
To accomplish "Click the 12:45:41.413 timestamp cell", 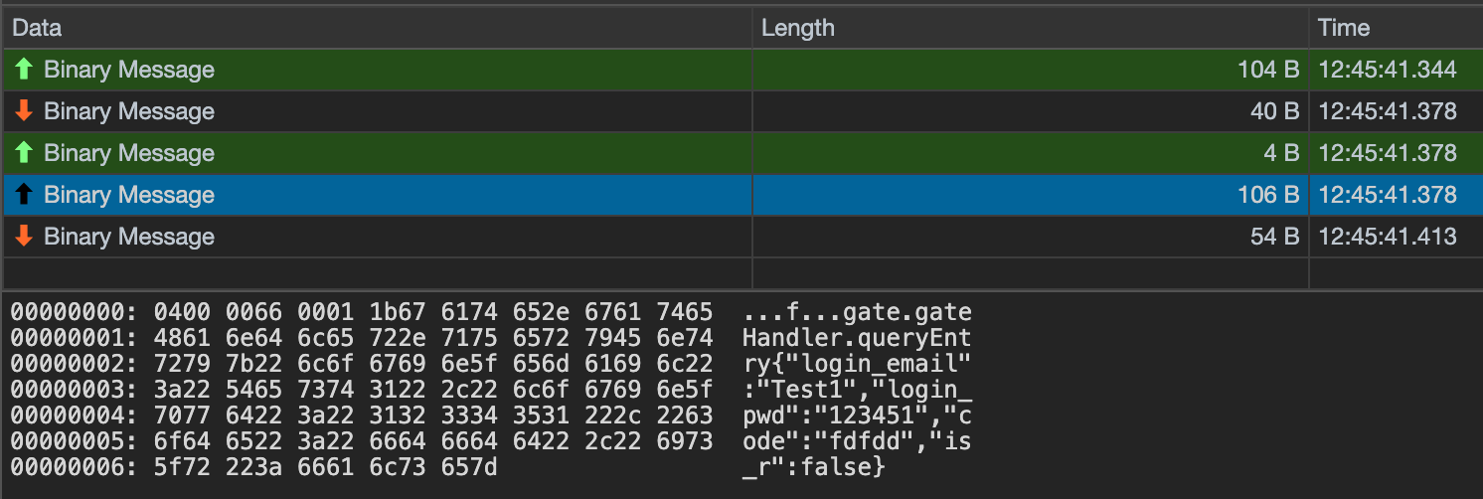I will point(1388,237).
